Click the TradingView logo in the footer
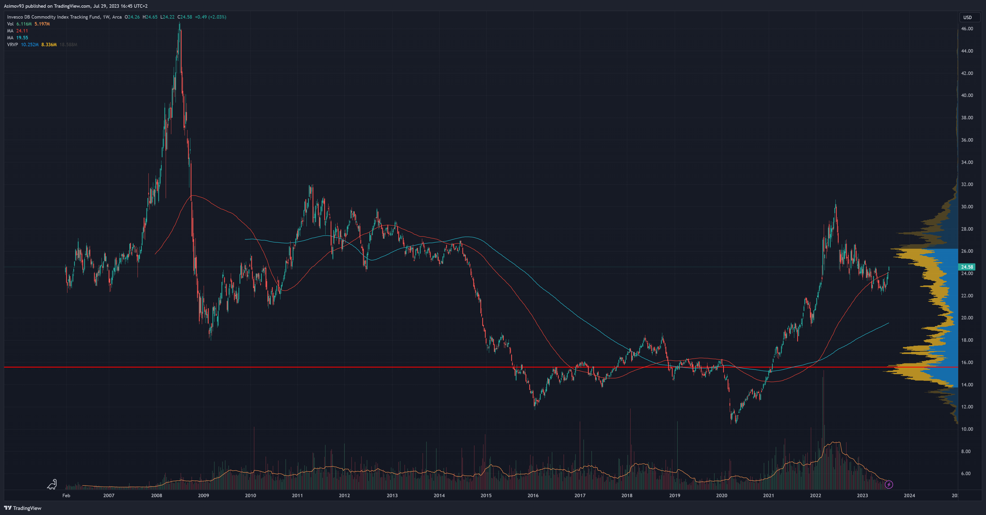Image resolution: width=986 pixels, height=515 pixels. pyautogui.click(x=23, y=508)
